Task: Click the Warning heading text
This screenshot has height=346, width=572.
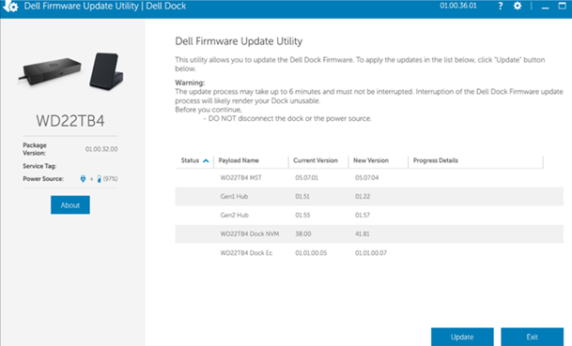Action: pos(190,83)
